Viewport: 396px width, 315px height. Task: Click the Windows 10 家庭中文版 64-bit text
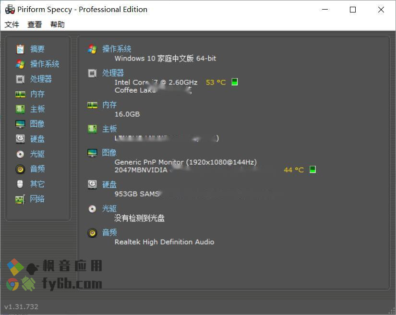coord(166,59)
